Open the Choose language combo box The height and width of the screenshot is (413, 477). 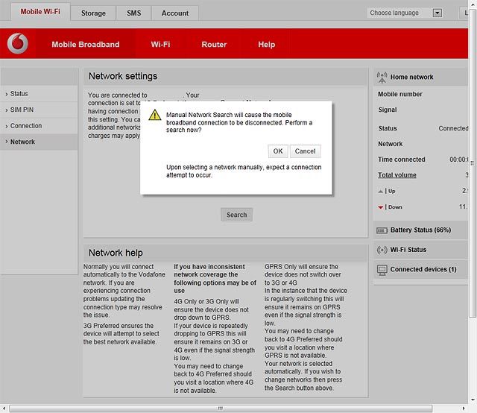pos(404,13)
